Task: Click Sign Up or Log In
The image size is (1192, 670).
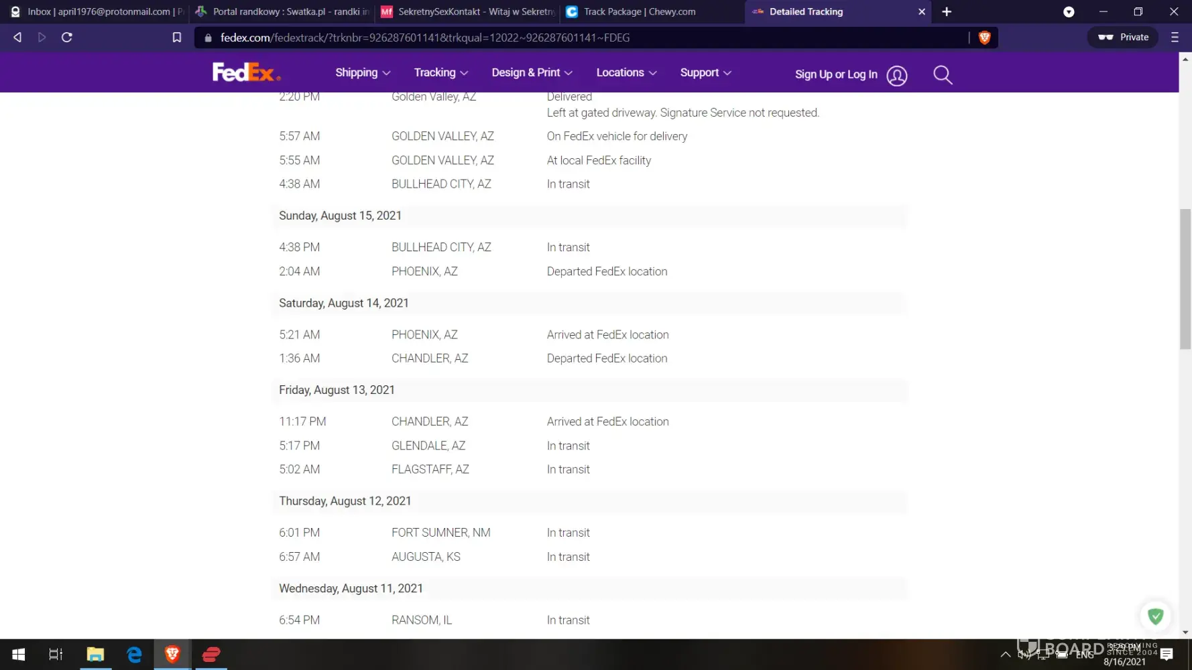Action: 835,74
